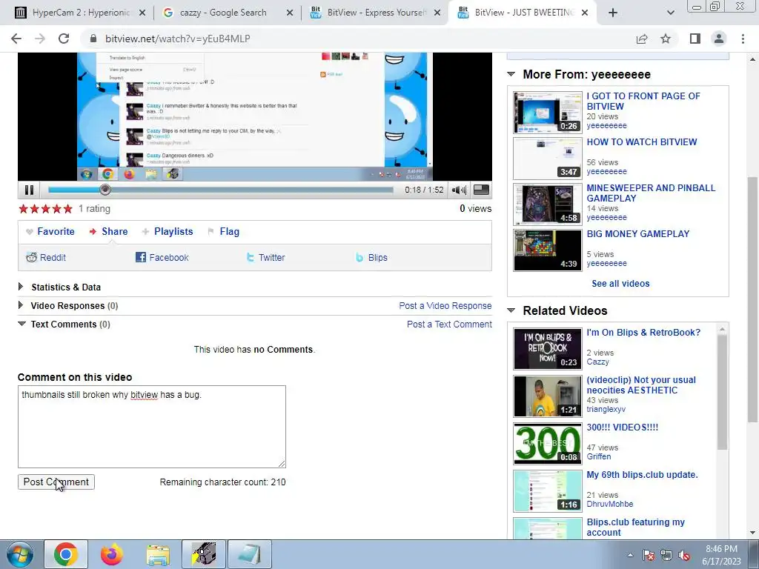Click the video seek bar handle
Viewport: 759px width, 569px height.
click(x=105, y=190)
